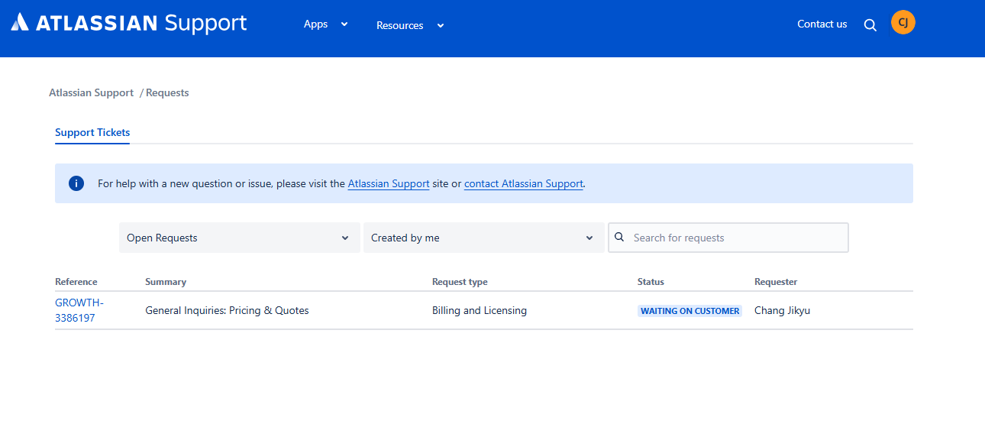Click the Reference column header
The image size is (985, 424).
[x=76, y=282]
